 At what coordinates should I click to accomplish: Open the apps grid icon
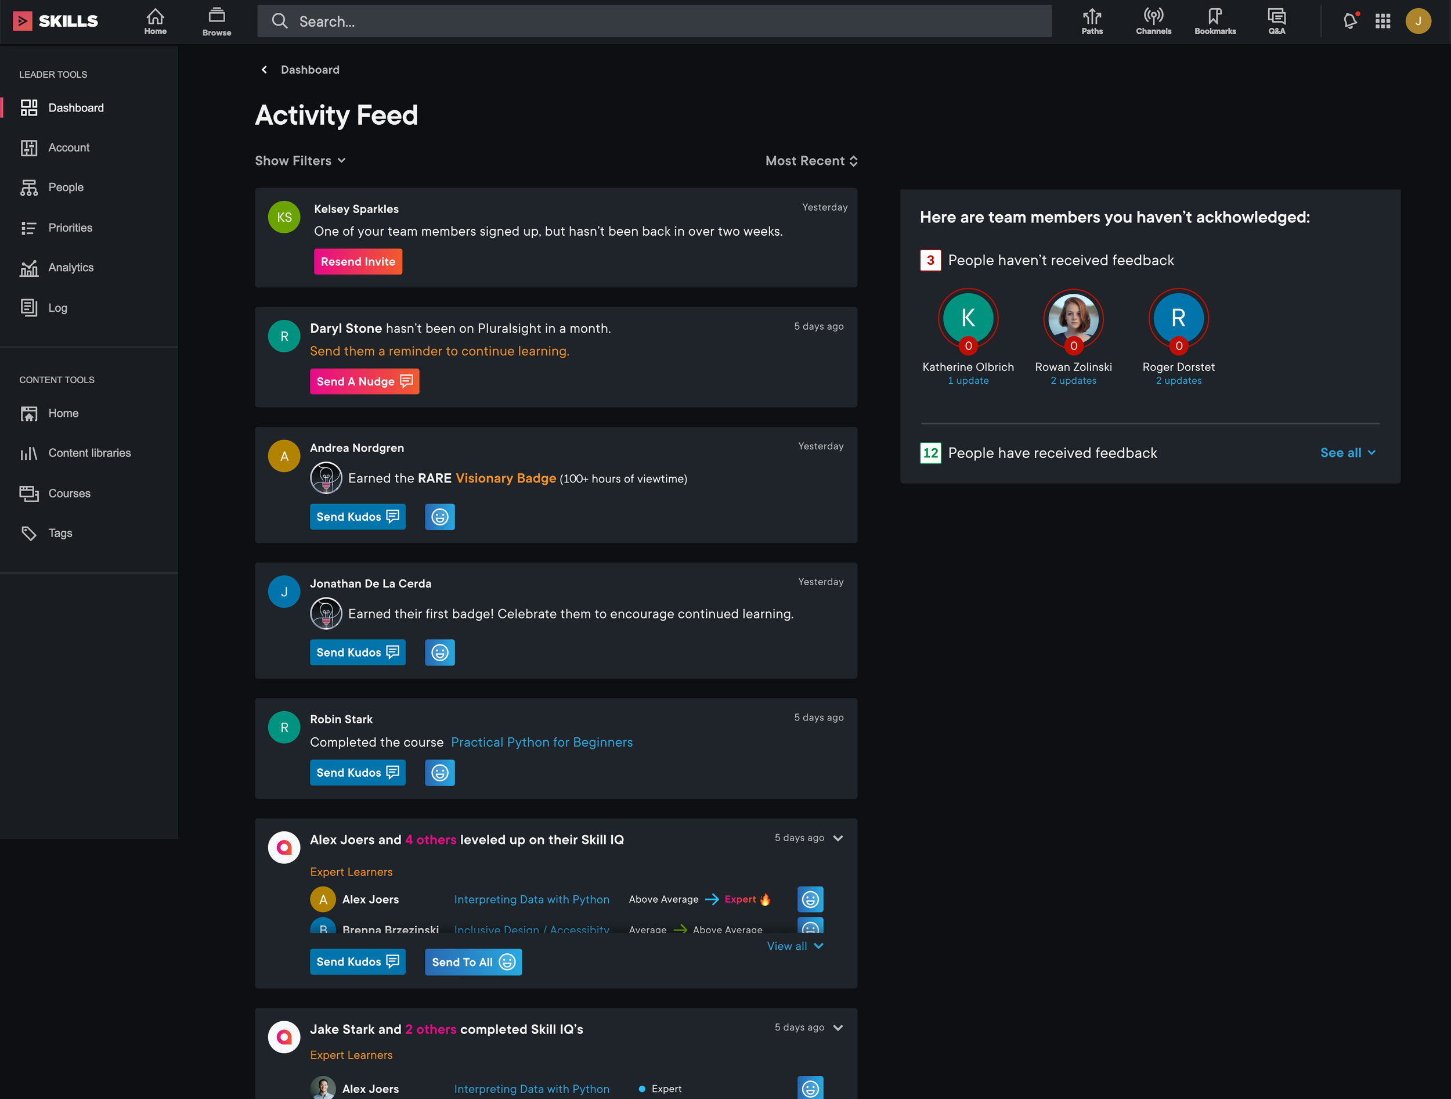[x=1383, y=21]
